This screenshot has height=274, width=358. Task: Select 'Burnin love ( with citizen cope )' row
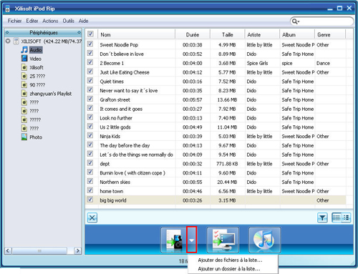coord(216,172)
